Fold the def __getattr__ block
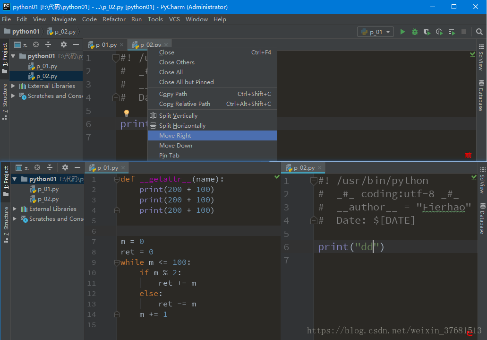487x340 pixels. point(117,180)
